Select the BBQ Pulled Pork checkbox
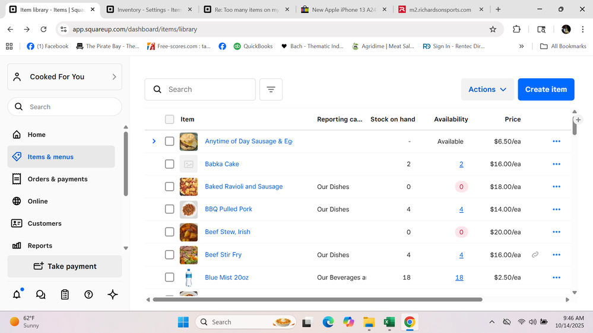 [x=170, y=209]
